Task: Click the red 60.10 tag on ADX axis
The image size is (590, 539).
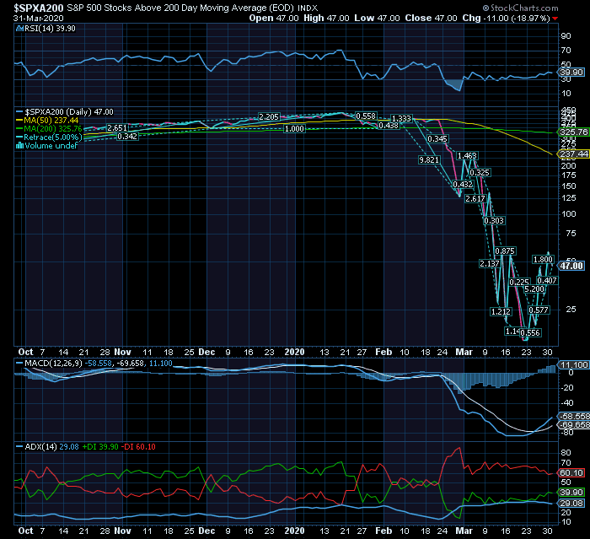Action: tap(571, 472)
